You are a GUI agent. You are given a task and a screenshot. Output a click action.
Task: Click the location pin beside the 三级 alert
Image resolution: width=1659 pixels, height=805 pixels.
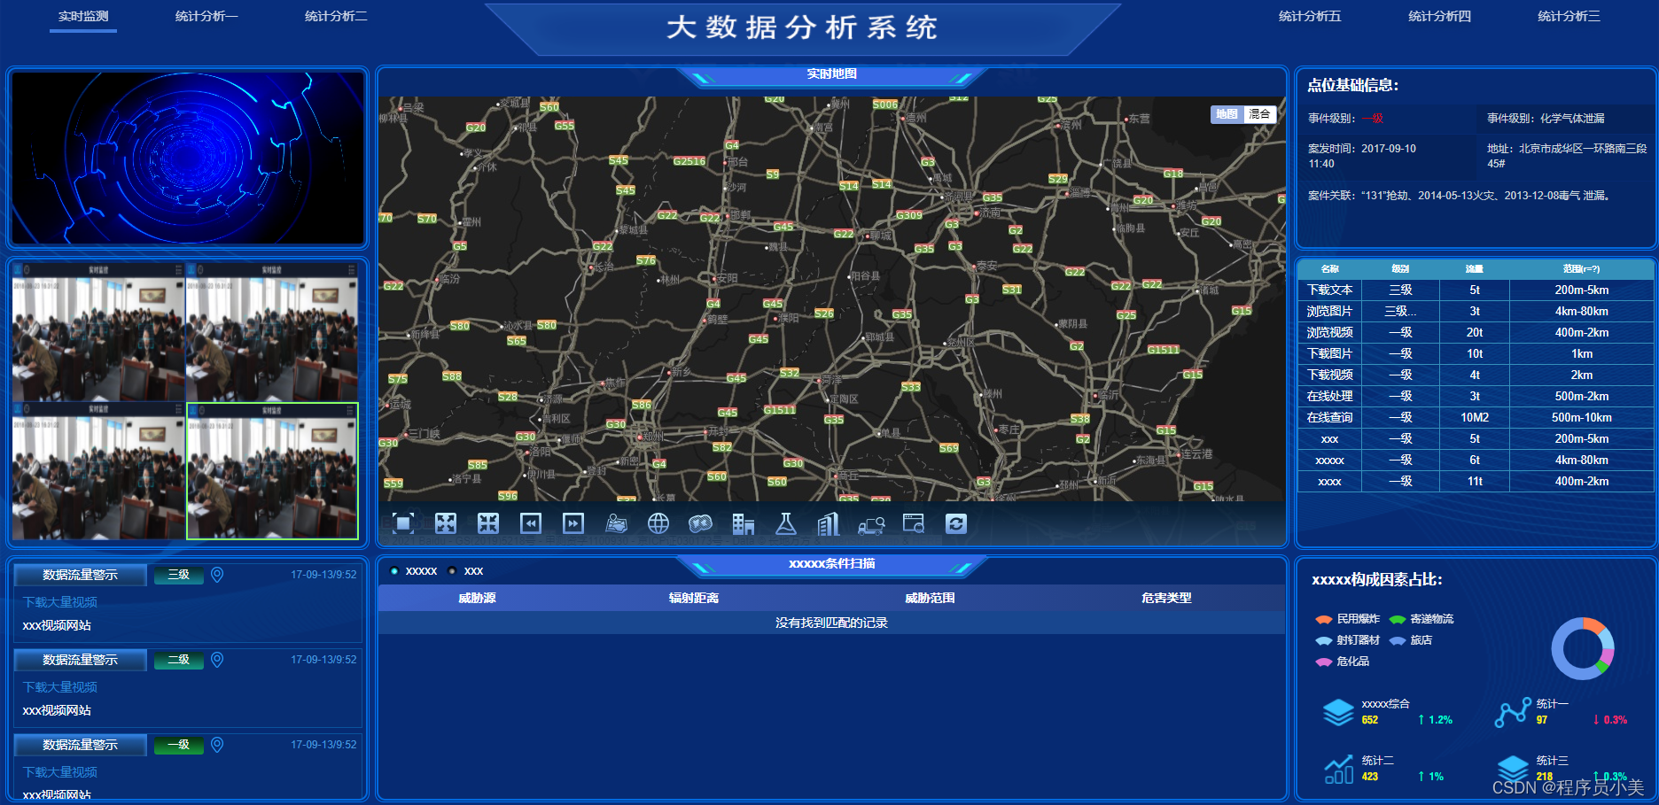(217, 575)
